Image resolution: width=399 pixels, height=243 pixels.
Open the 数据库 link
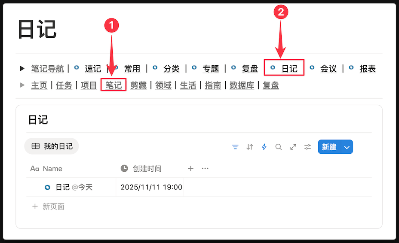point(242,85)
